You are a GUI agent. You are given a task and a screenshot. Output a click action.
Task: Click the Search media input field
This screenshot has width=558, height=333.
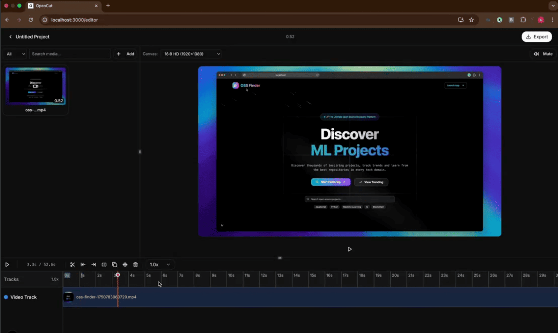70,54
